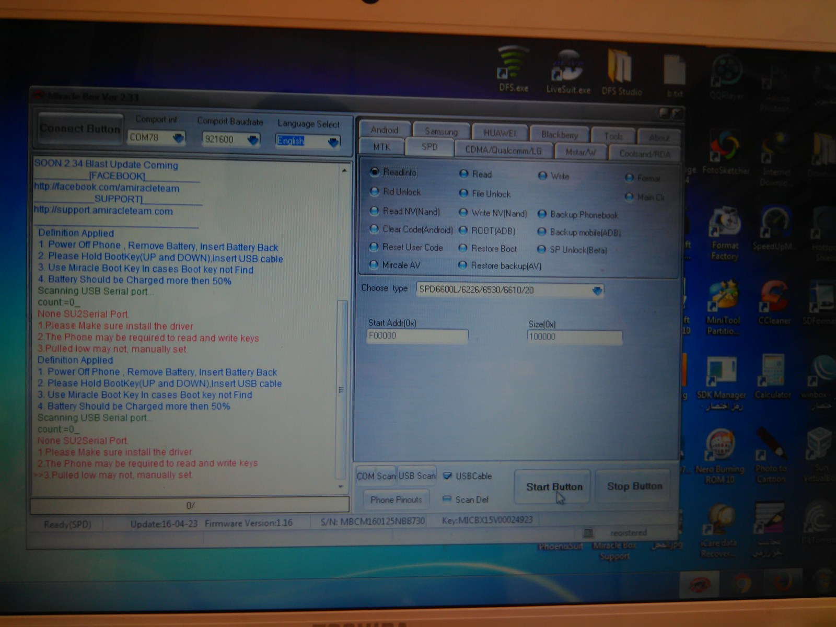Click the Connect Button

(80, 129)
